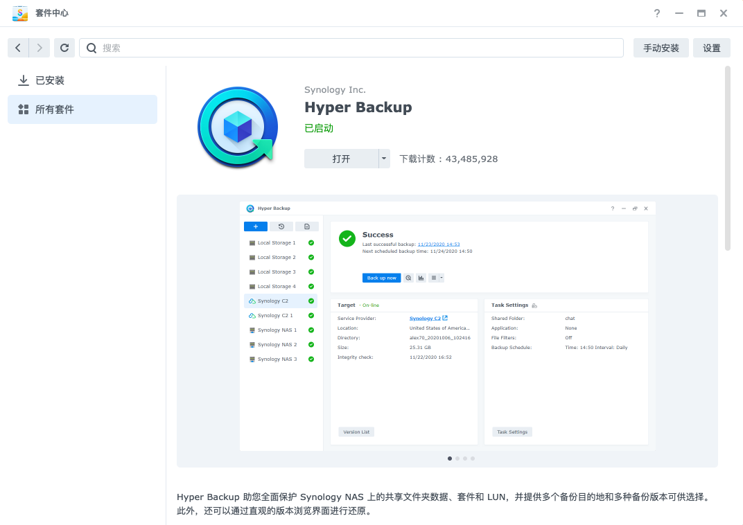Click the 手动安装 button
This screenshot has height=525, width=743.
click(x=661, y=48)
